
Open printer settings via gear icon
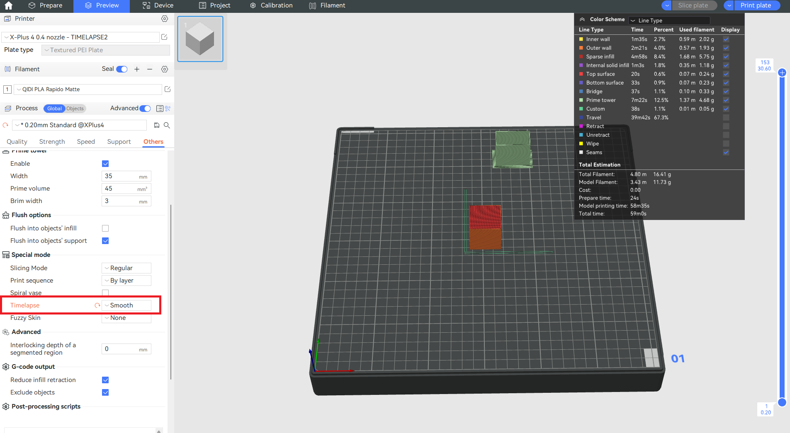[x=165, y=19]
